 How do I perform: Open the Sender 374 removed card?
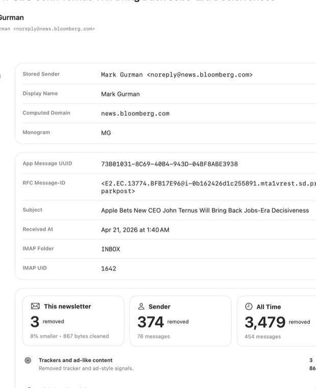click(x=180, y=321)
